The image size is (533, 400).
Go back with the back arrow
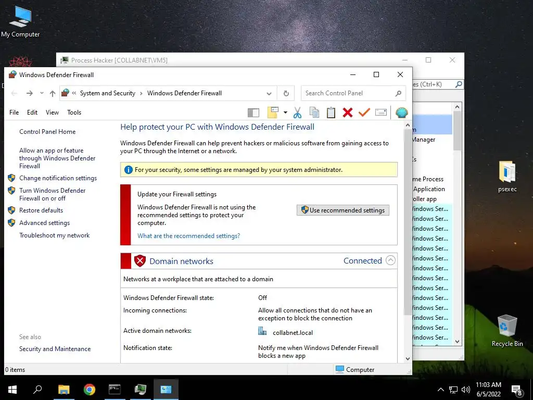pyautogui.click(x=14, y=93)
